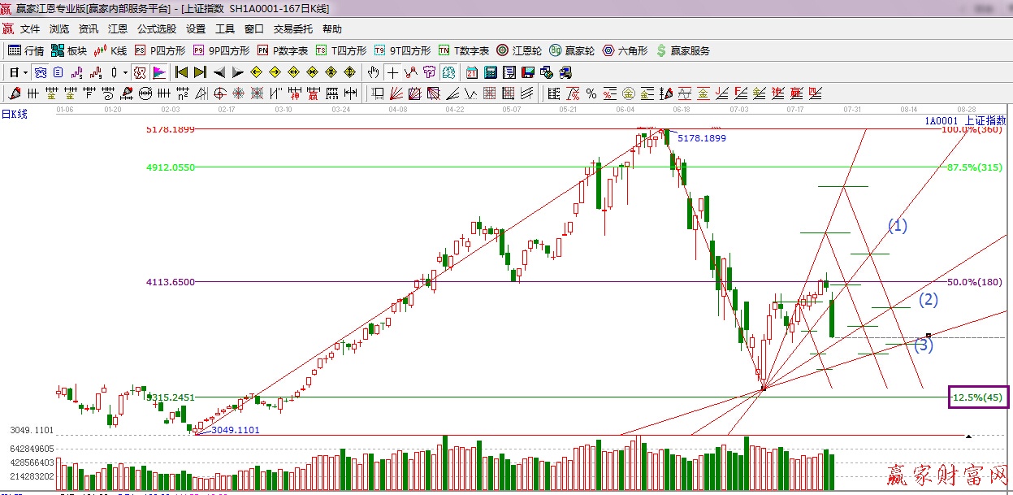Click the 12.5%(45) level label box

tap(977, 397)
